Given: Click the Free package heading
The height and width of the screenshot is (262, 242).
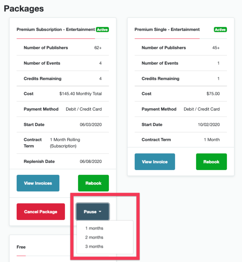Looking at the screenshot, I should click(x=21, y=247).
